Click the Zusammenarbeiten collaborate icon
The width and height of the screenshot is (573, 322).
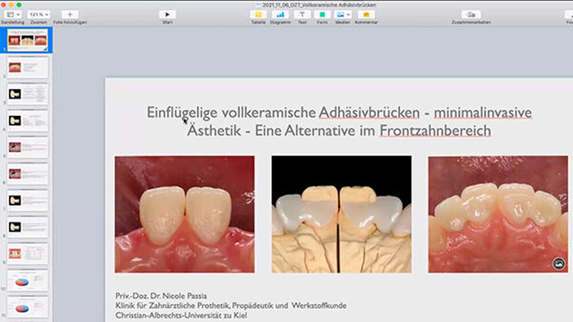(471, 14)
